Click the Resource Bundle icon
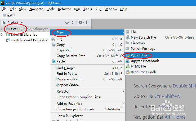This screenshot has width=196, height=121. (x=128, y=72)
